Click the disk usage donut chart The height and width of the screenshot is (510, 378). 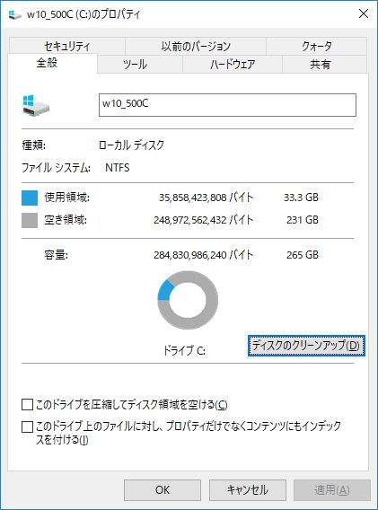(188, 300)
